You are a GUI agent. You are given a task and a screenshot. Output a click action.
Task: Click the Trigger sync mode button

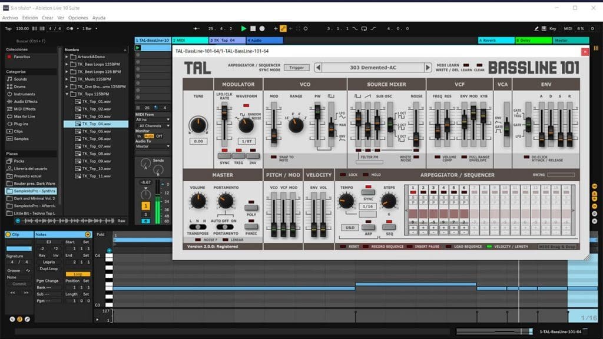297,68
